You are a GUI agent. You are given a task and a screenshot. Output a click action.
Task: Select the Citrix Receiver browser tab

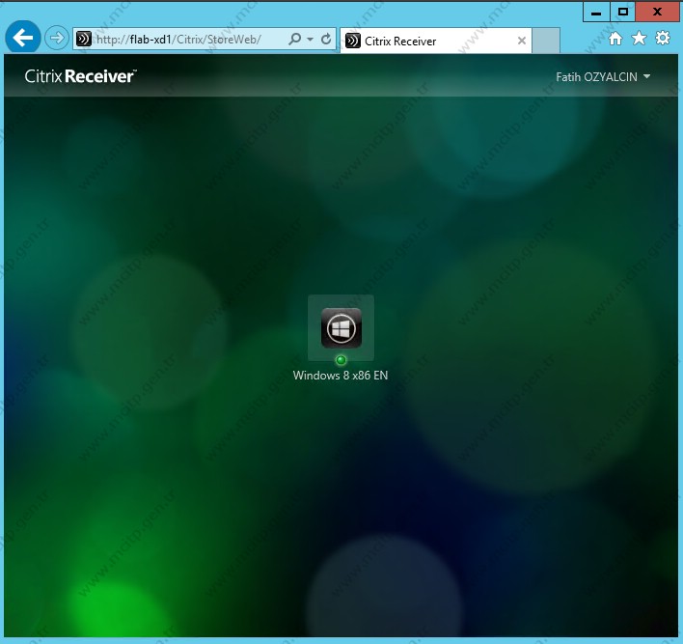[436, 41]
